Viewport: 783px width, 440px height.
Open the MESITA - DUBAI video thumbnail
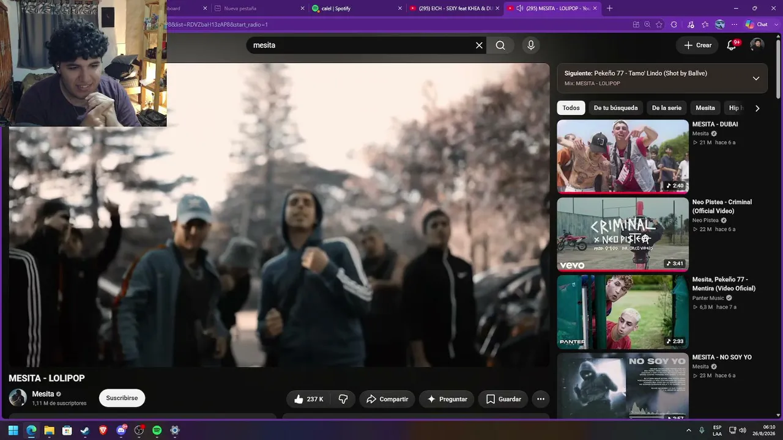(x=623, y=156)
